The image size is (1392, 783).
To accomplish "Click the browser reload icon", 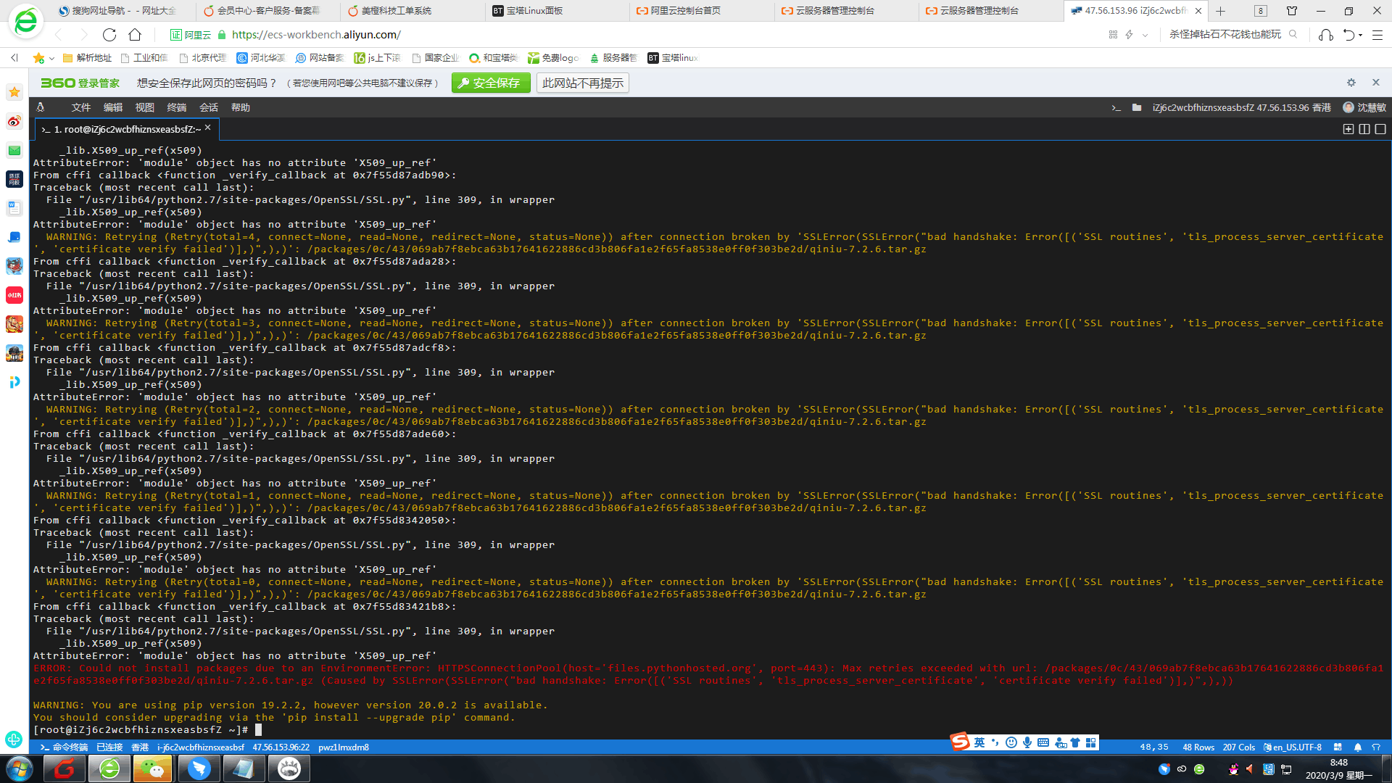I will (109, 35).
